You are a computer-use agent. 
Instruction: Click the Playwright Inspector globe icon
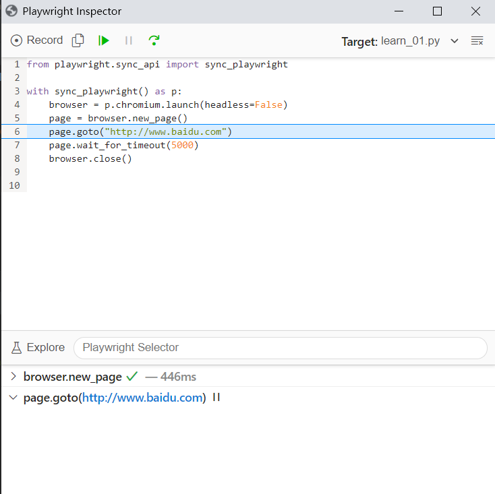click(11, 11)
